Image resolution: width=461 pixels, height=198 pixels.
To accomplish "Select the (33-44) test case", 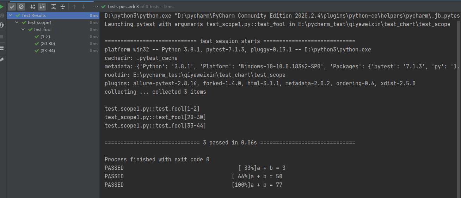I will 48,51.
